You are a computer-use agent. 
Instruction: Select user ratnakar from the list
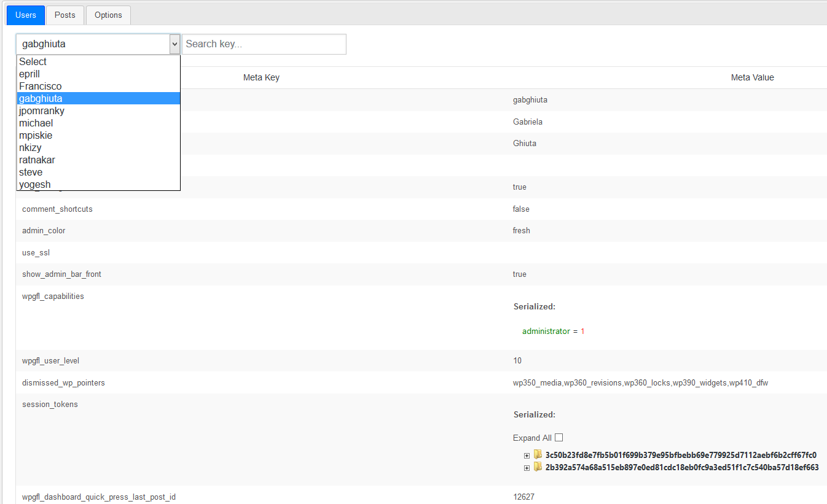coord(98,160)
